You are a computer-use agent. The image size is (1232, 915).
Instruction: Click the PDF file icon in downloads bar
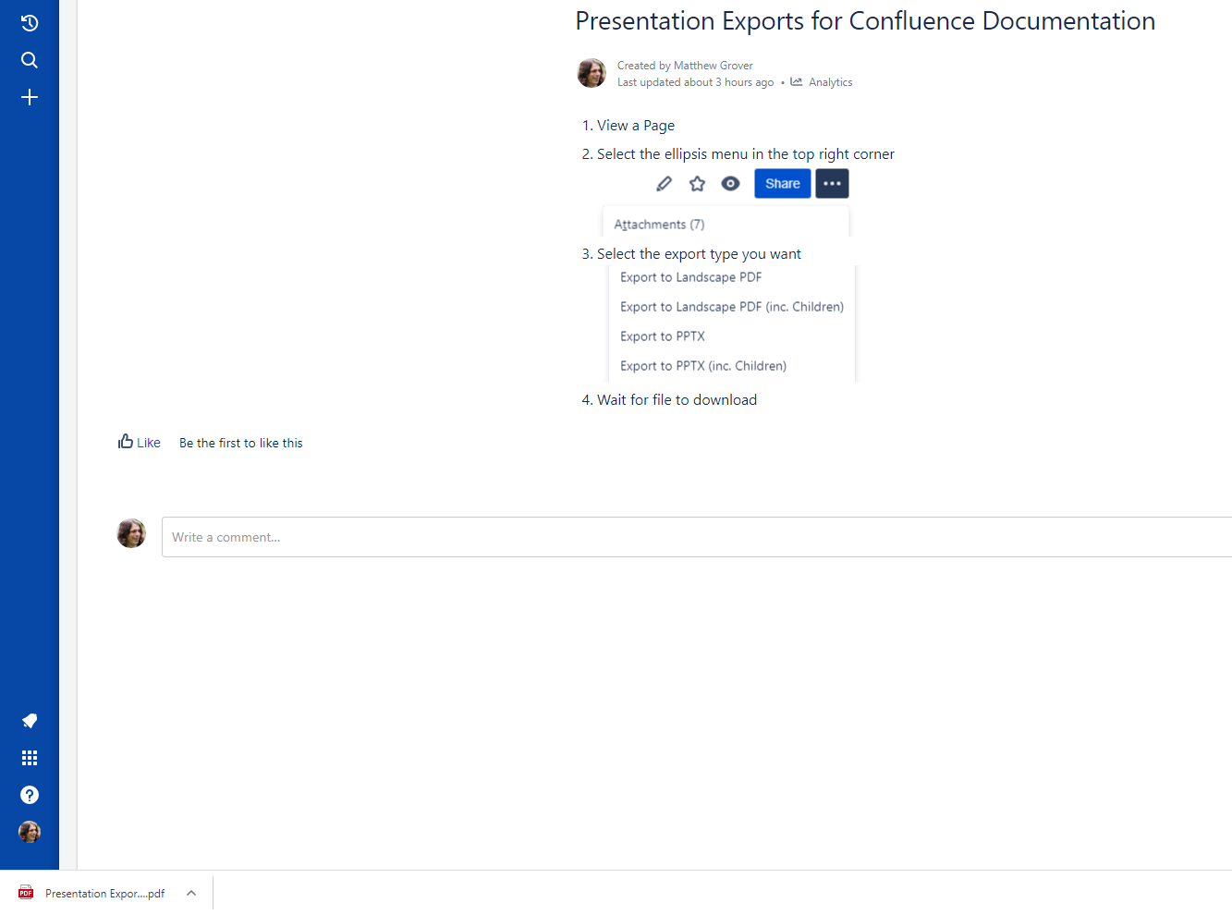click(26, 893)
